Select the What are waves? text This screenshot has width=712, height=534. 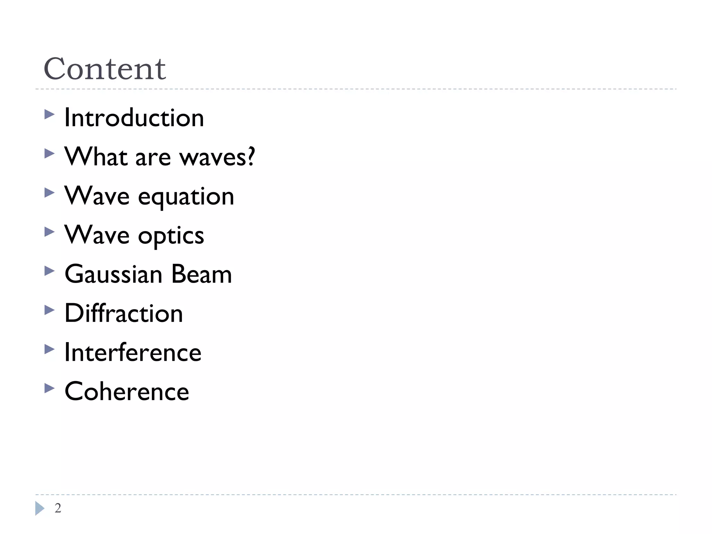(160, 157)
